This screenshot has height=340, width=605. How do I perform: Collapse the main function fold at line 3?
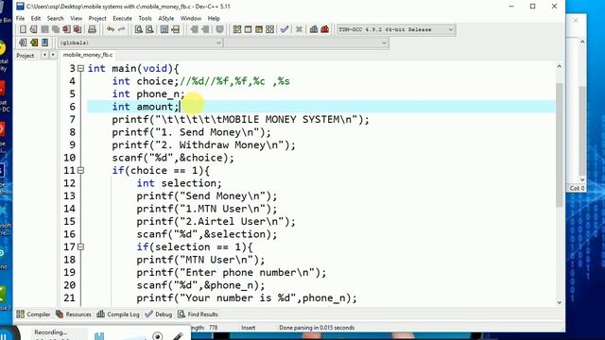point(80,69)
